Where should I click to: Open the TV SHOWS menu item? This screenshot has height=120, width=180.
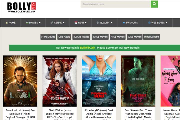[130, 22]
